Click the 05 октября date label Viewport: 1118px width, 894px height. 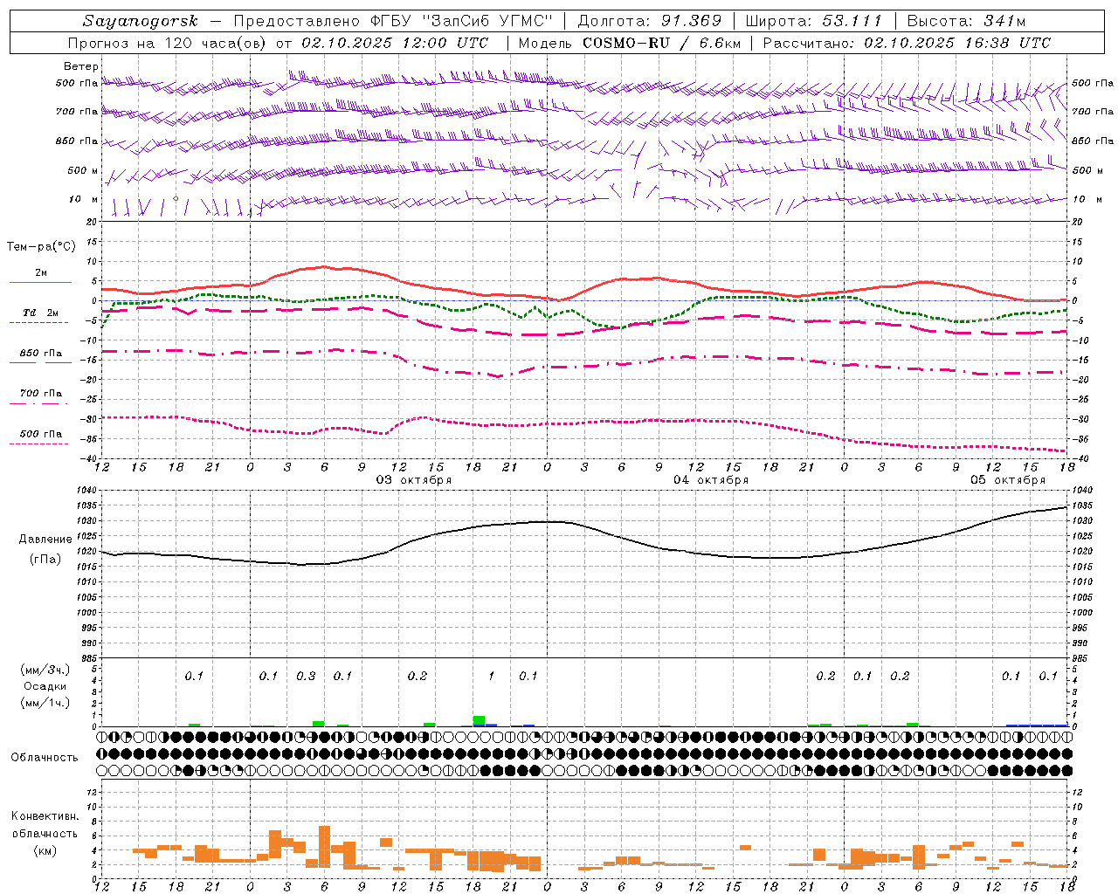click(x=1008, y=480)
